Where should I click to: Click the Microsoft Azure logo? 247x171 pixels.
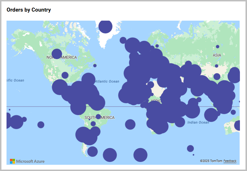[x=27, y=161]
